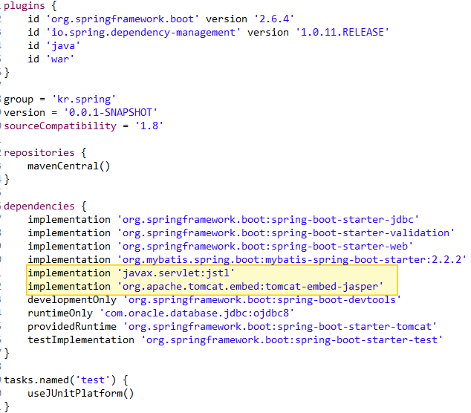This screenshot has width=471, height=413.
Task: Click the runtimeOnly configuration keyword
Action: tap(60, 313)
